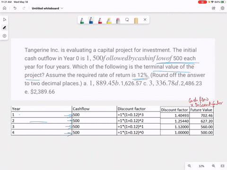Select the yellow highlighter
The height and width of the screenshot is (170, 227).
tap(109, 20)
